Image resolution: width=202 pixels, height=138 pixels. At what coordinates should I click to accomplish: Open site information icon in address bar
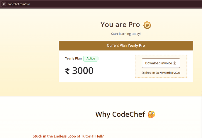[4, 4]
